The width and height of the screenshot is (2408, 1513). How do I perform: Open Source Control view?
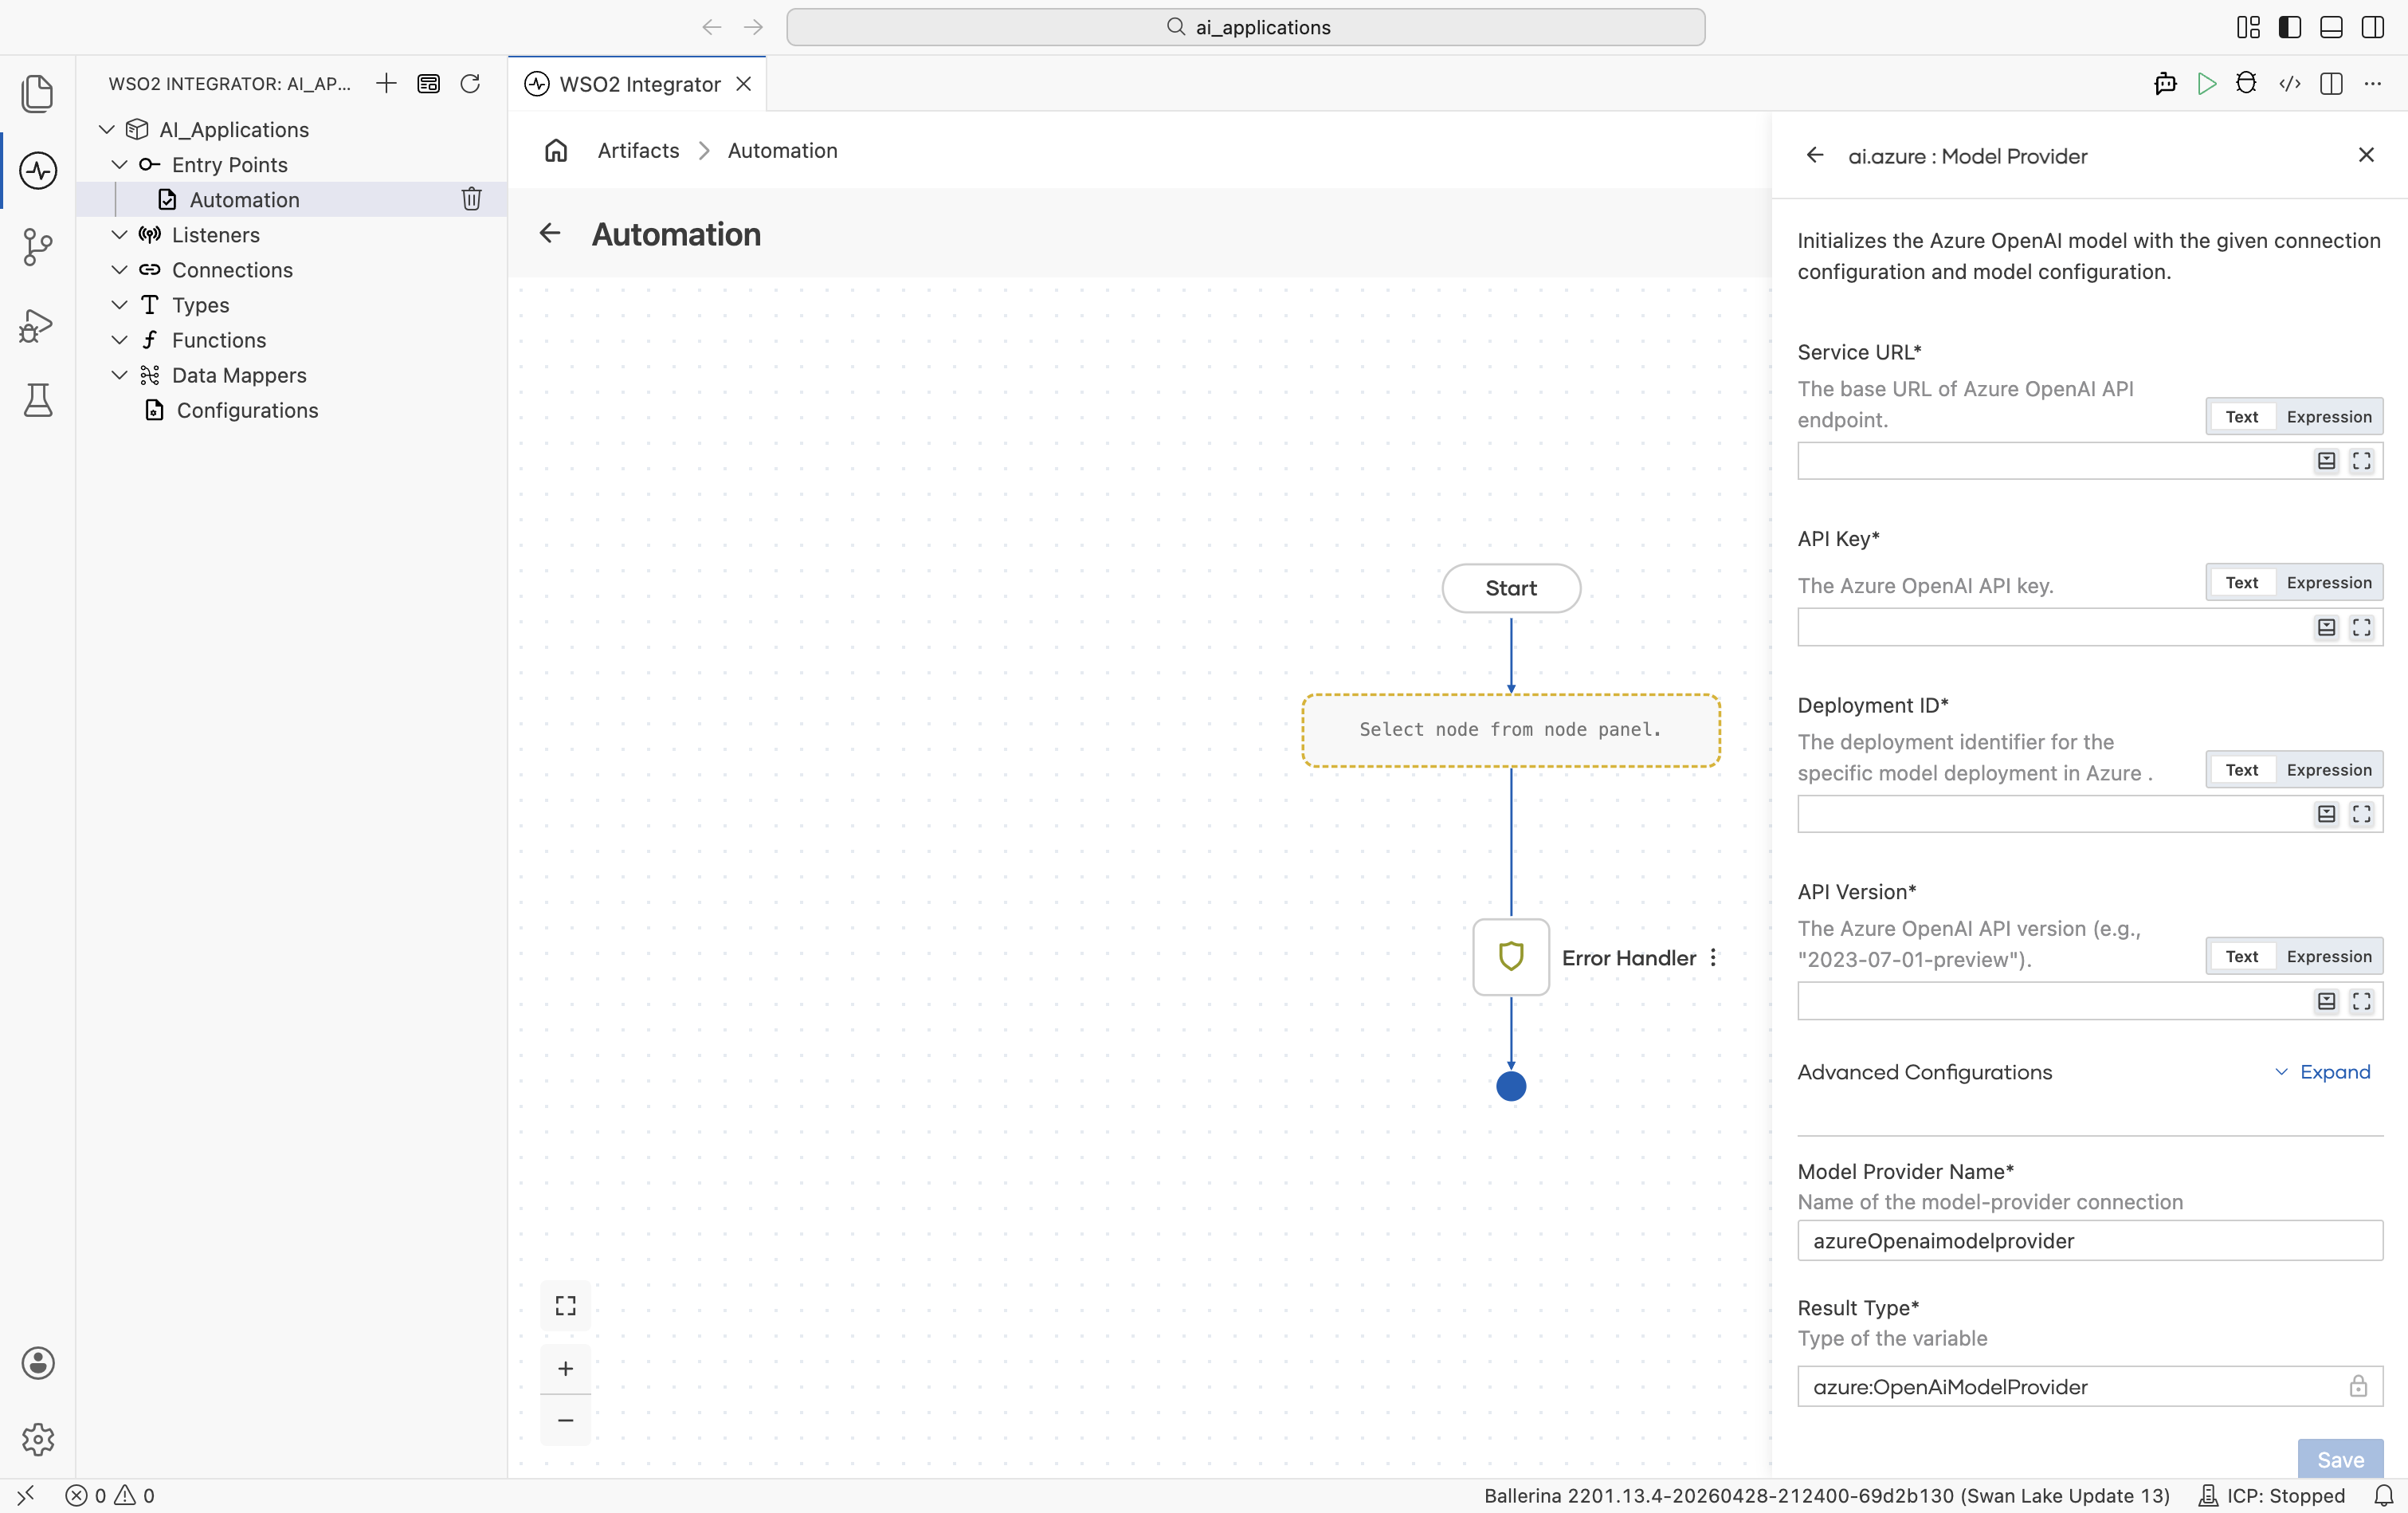(x=38, y=247)
